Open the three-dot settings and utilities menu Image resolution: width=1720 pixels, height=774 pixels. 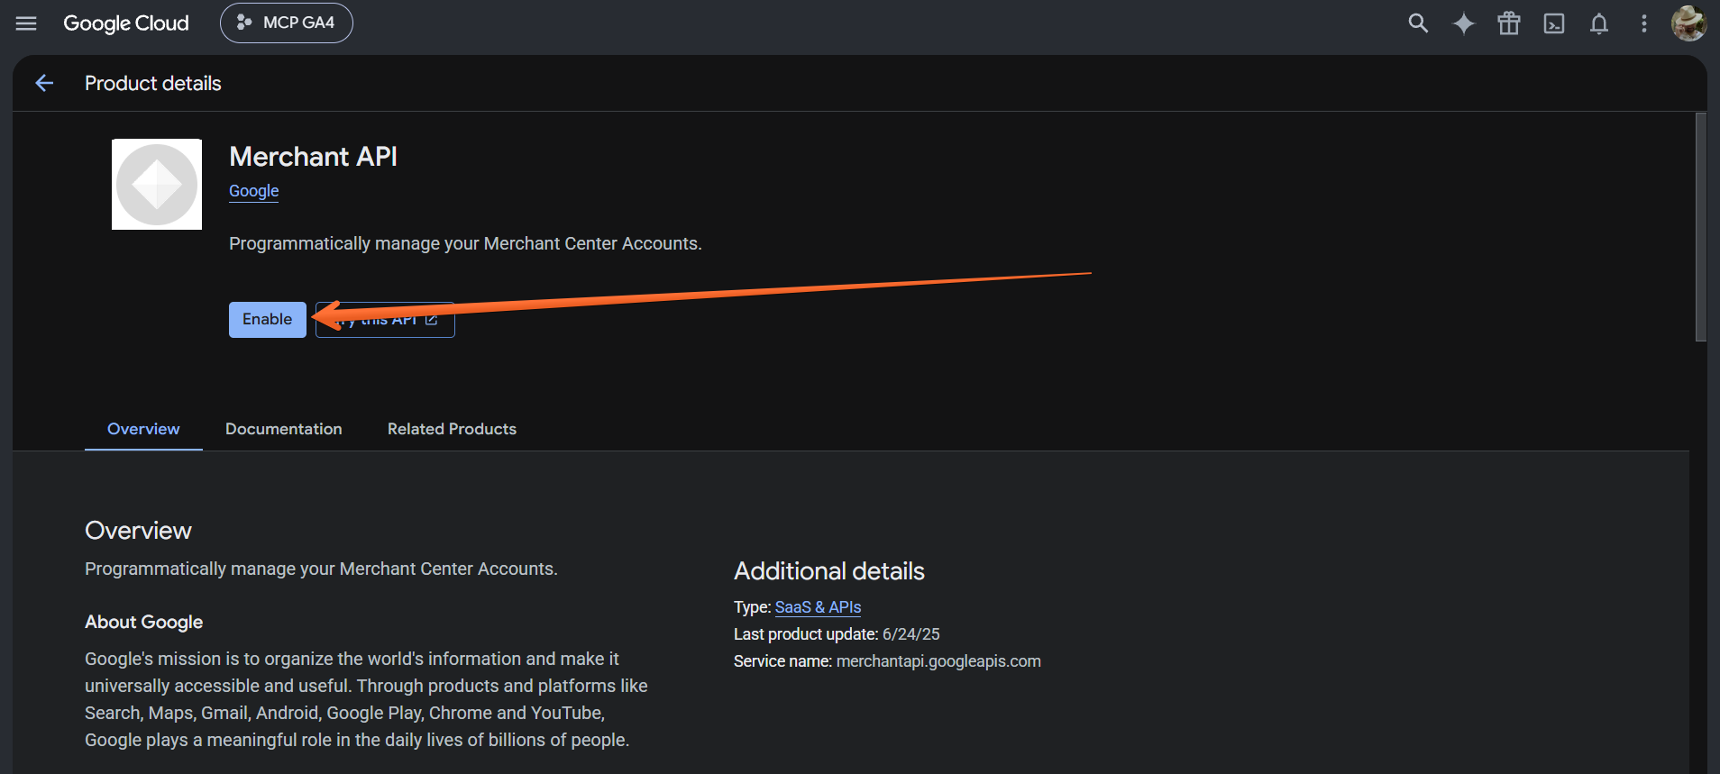click(x=1644, y=23)
